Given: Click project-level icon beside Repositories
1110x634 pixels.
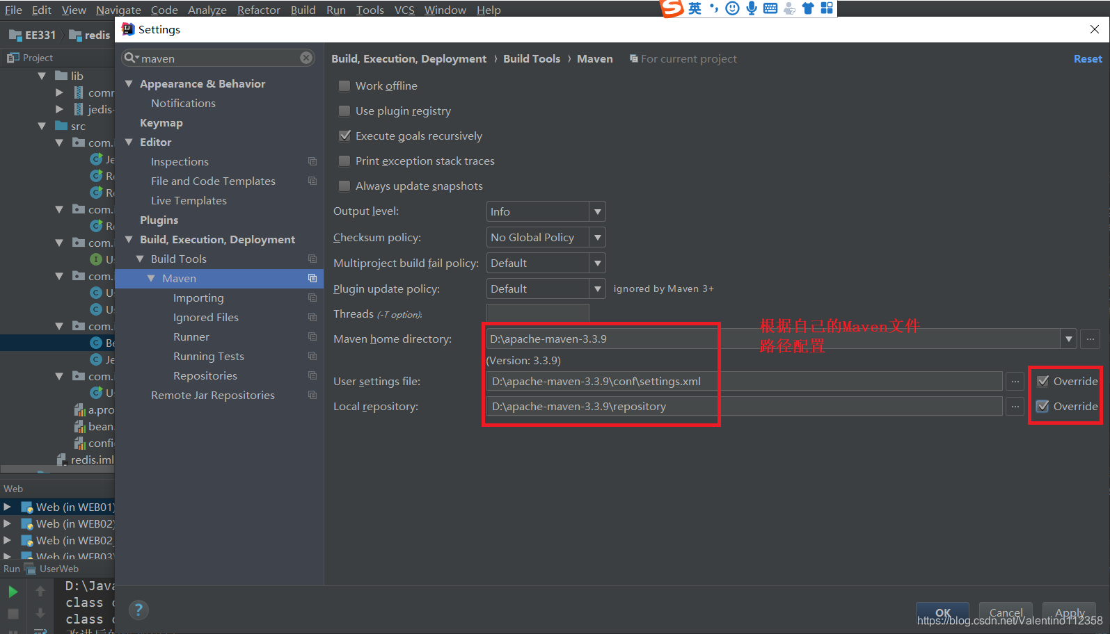Looking at the screenshot, I should [x=312, y=375].
